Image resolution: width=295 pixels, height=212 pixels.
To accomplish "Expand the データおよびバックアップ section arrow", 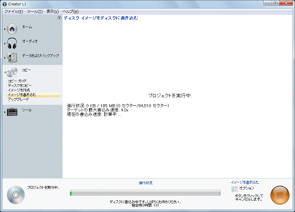I will tap(5, 58).
